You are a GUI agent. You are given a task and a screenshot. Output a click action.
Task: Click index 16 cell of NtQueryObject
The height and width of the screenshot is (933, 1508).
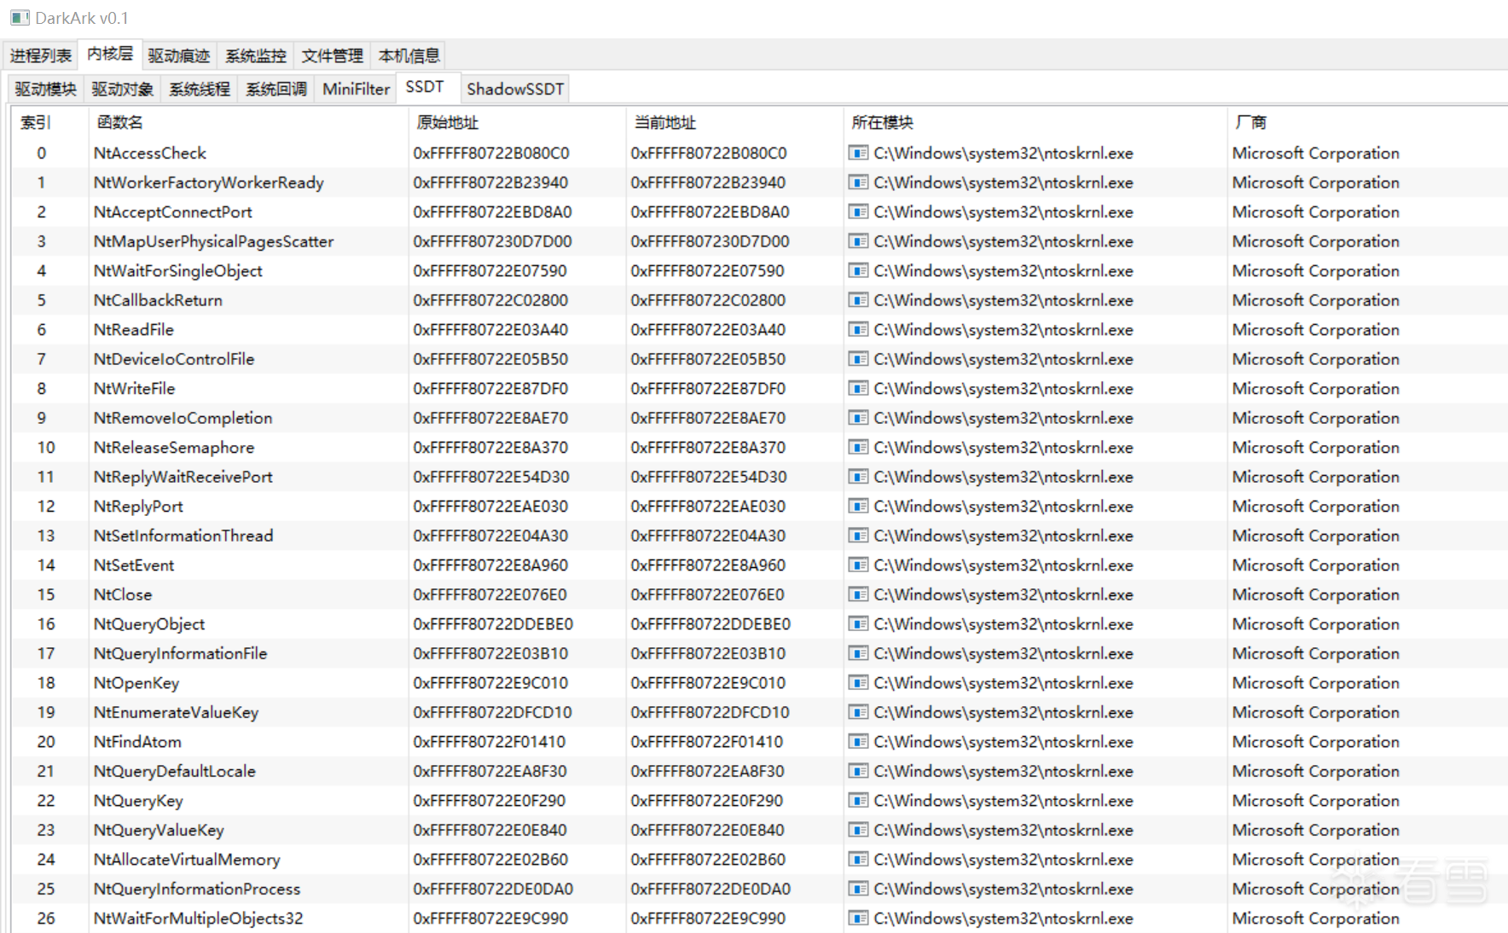(46, 624)
